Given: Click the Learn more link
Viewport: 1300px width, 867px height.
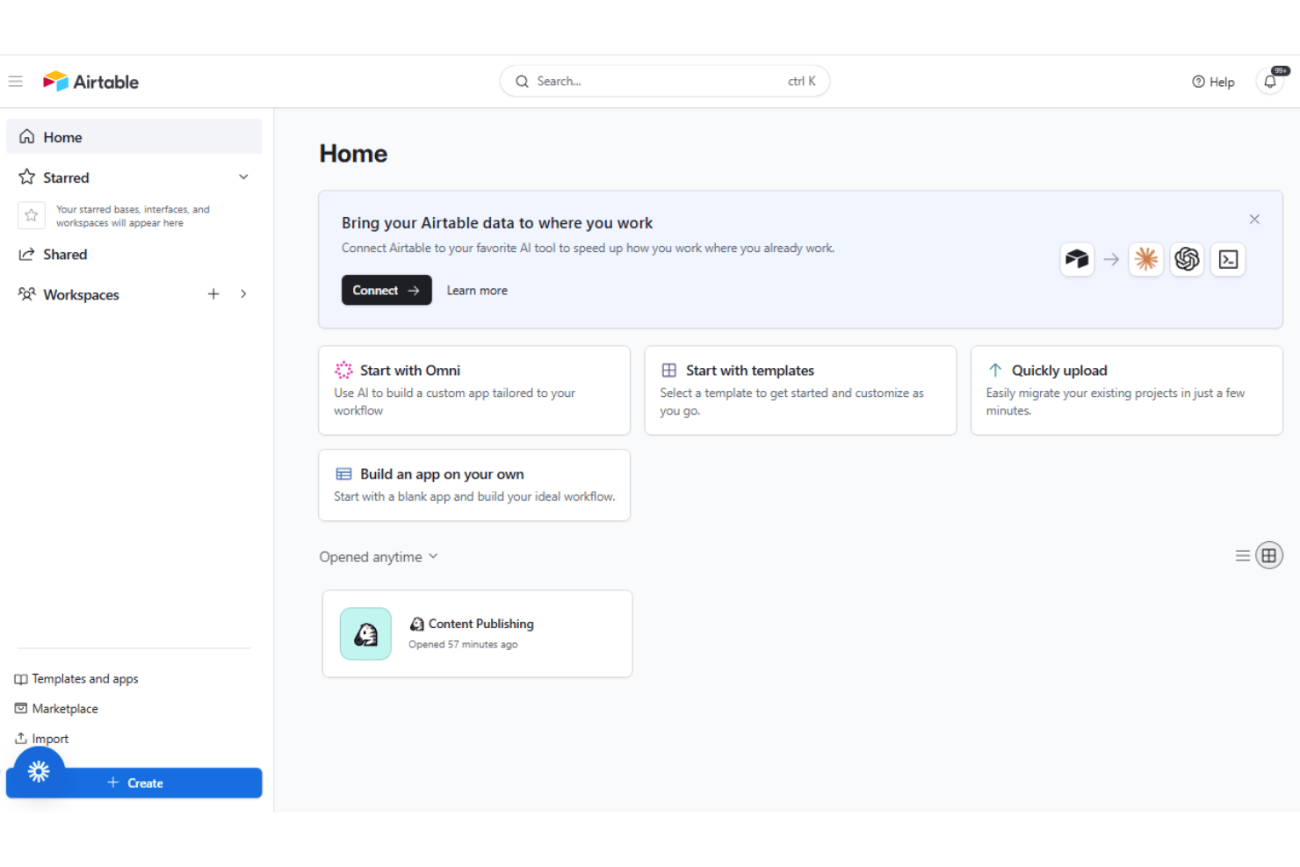Looking at the screenshot, I should (x=477, y=291).
